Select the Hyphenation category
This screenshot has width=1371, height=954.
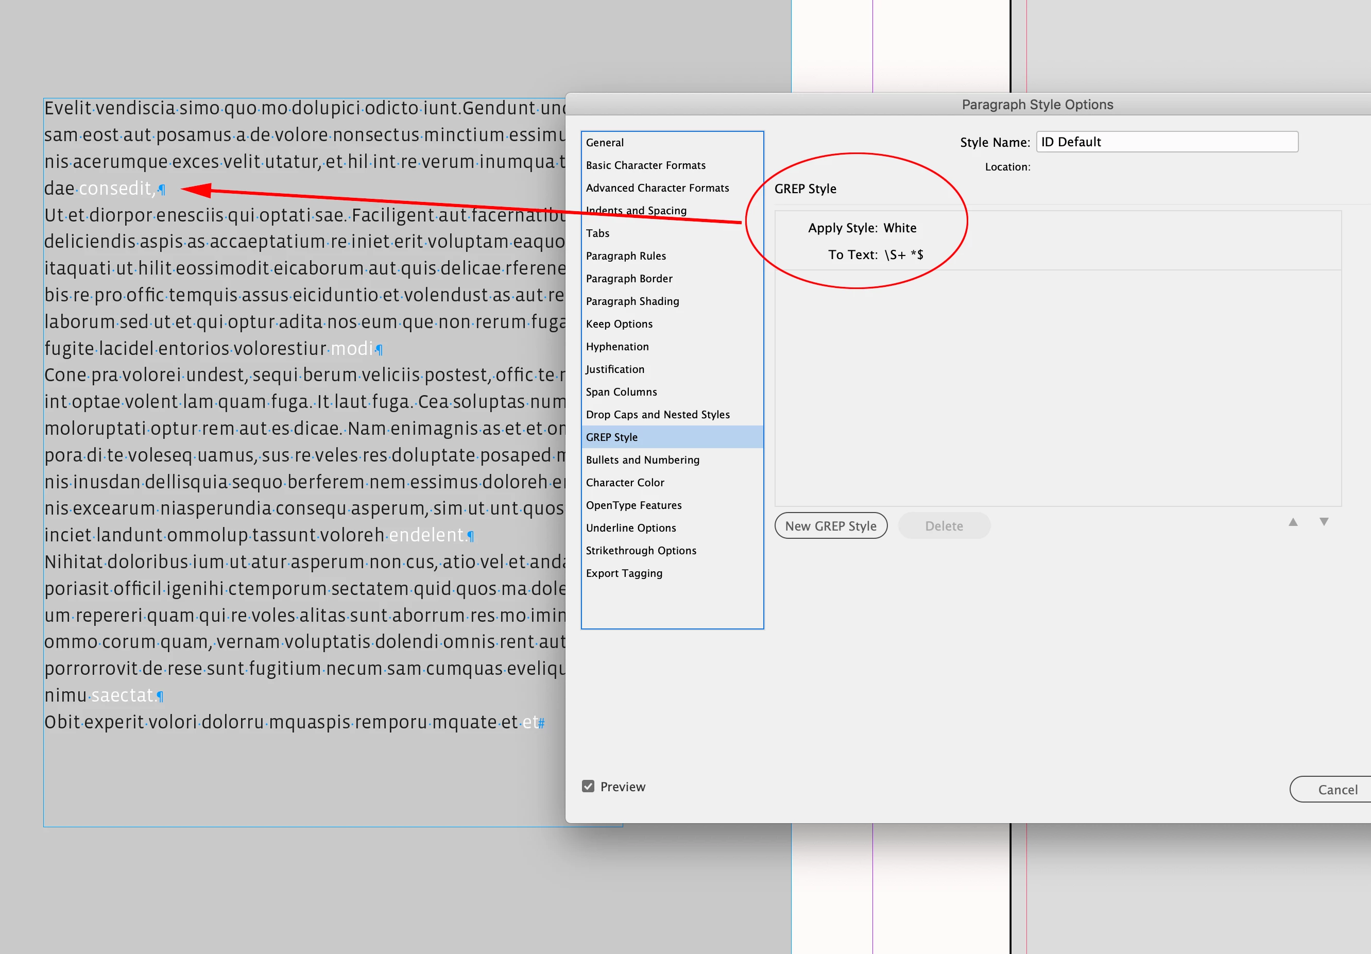(617, 347)
